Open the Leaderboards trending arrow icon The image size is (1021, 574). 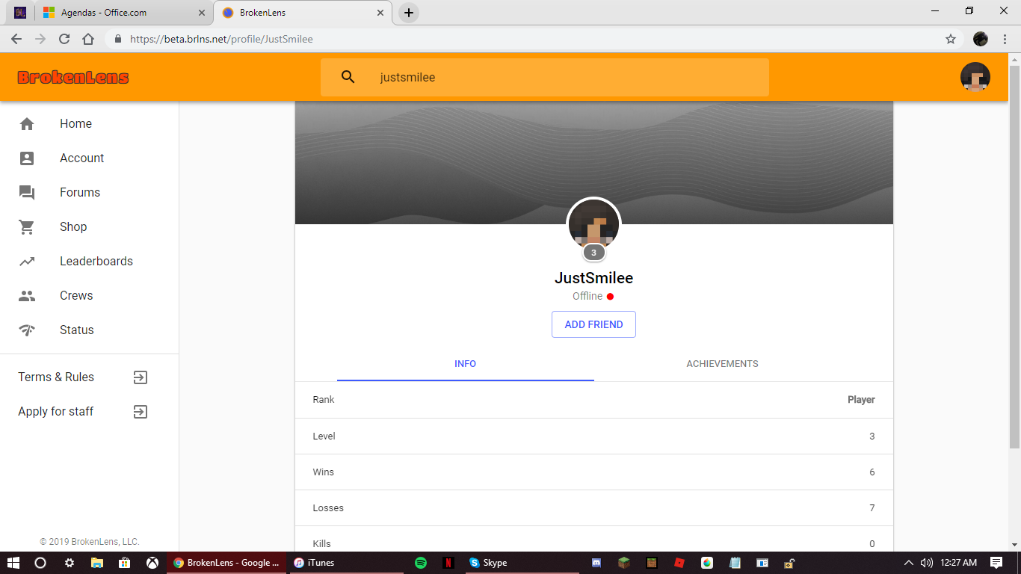27,262
